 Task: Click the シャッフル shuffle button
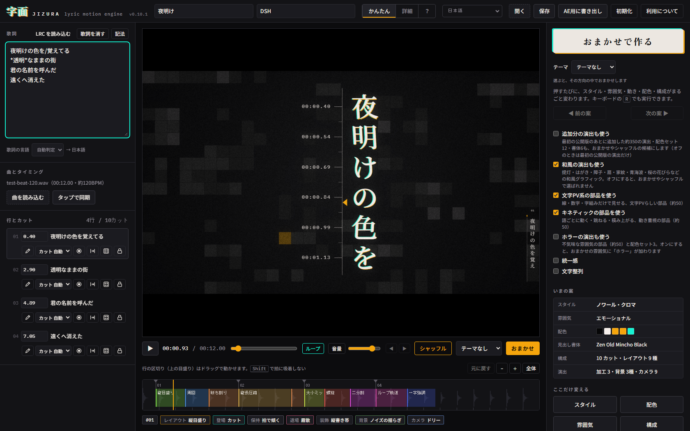433,348
